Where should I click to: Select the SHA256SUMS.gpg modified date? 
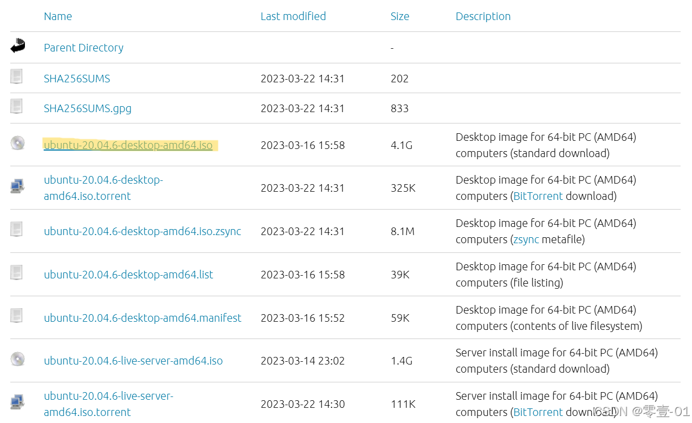[302, 108]
